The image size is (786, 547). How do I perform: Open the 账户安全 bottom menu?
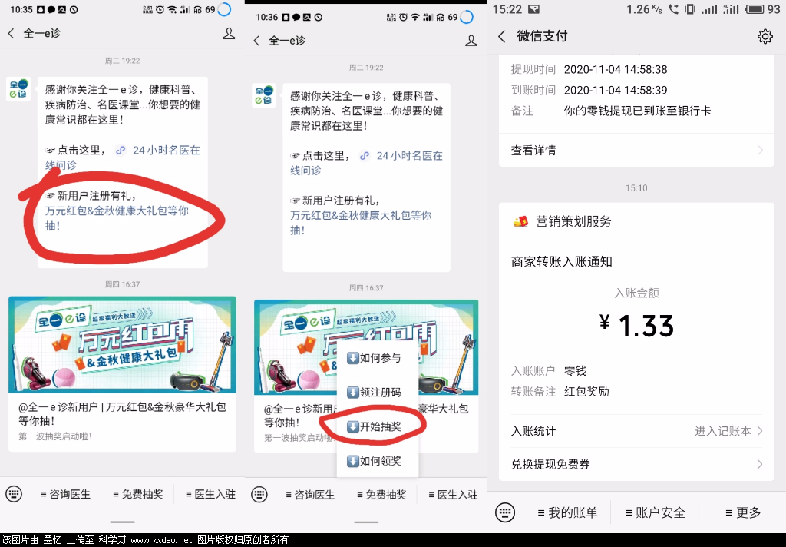654,512
